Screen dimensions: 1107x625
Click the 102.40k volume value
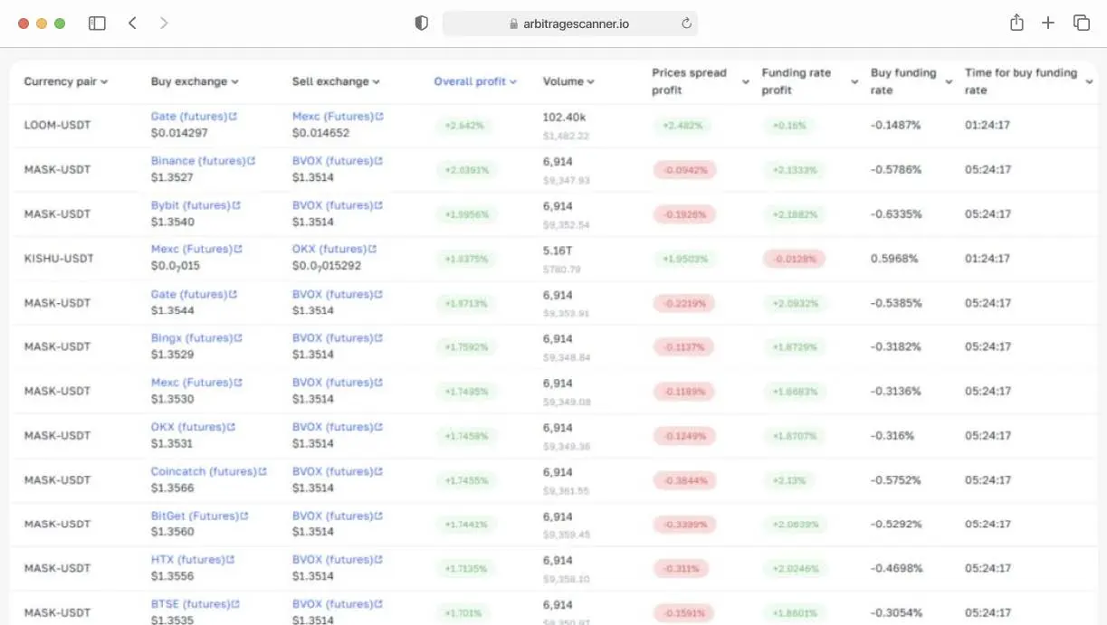click(x=565, y=117)
